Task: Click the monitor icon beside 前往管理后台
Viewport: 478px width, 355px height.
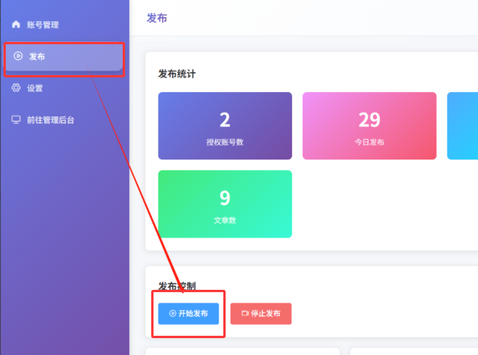Action: pyautogui.click(x=16, y=120)
